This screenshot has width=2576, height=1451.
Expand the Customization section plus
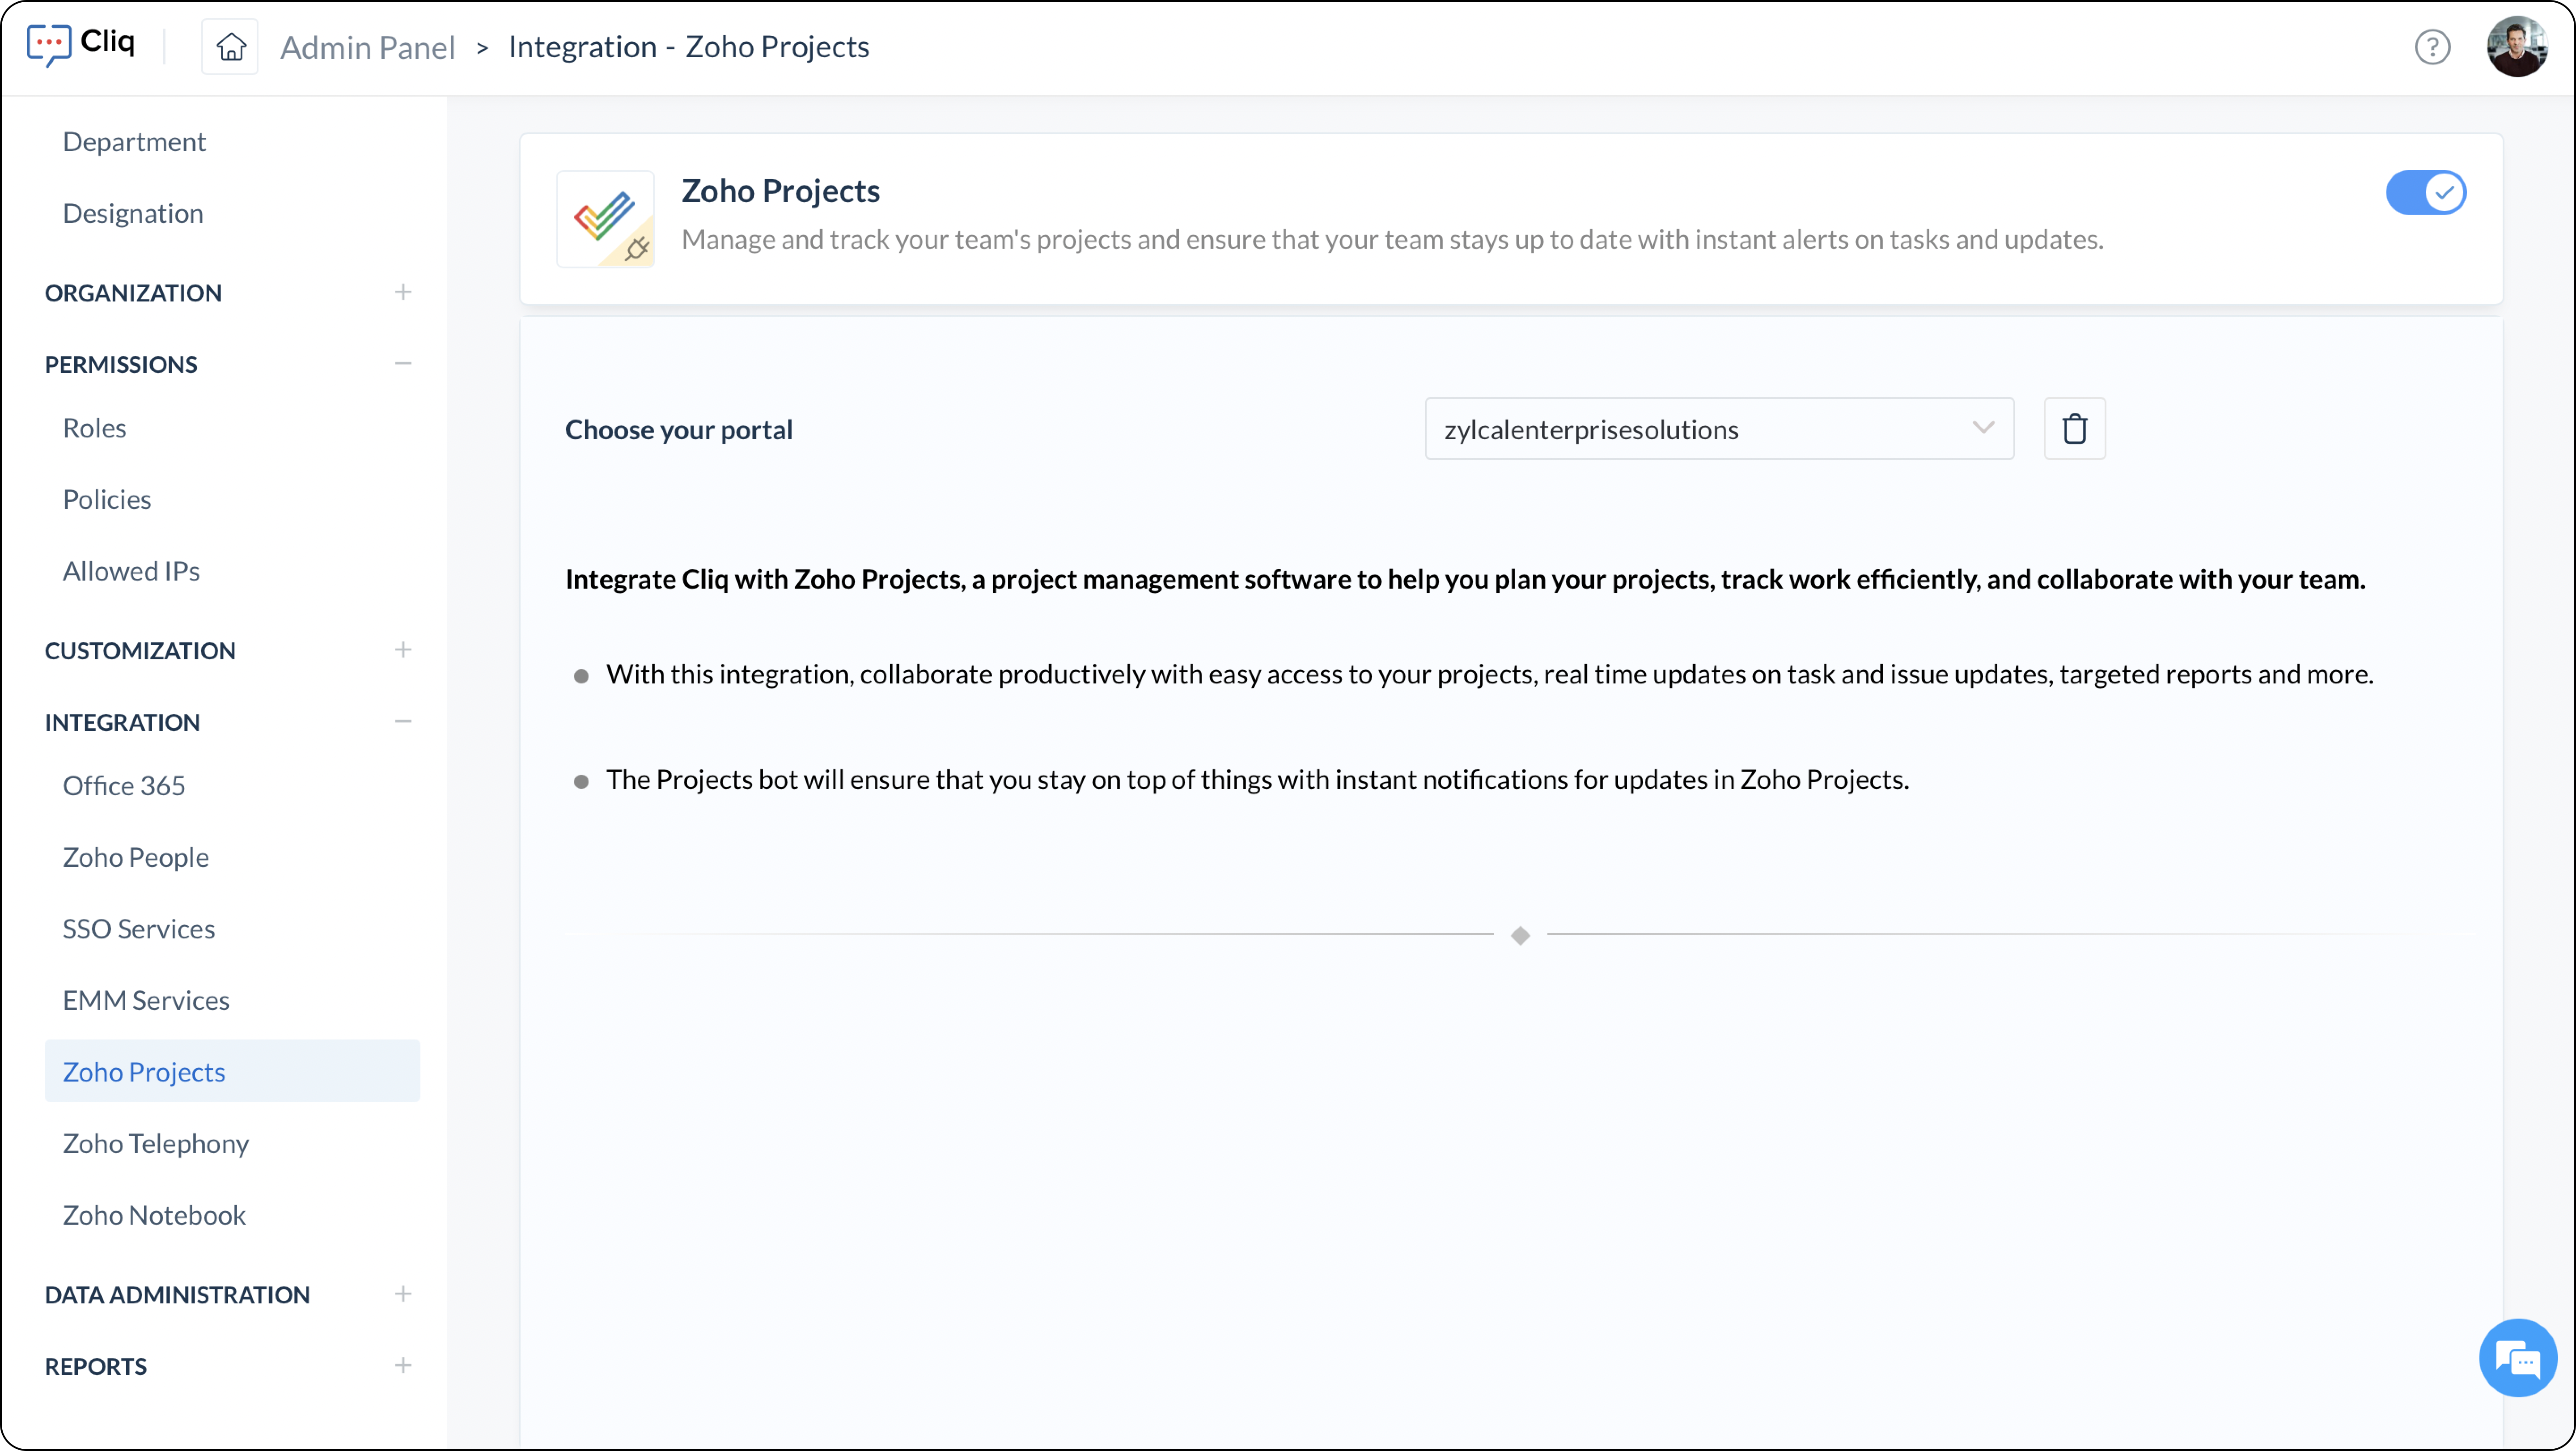403,650
